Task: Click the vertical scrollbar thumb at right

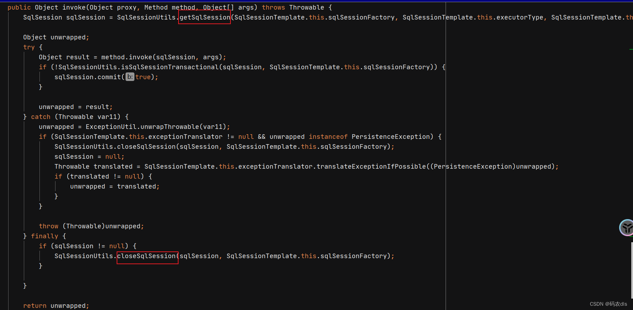Action: tap(632, 270)
